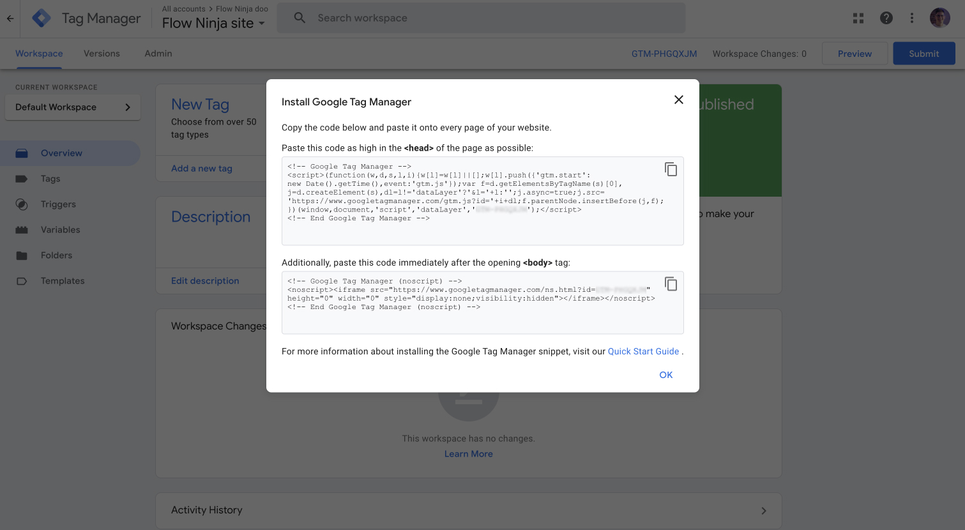
Task: Click the Workspace Changes card heading
Action: click(x=218, y=326)
